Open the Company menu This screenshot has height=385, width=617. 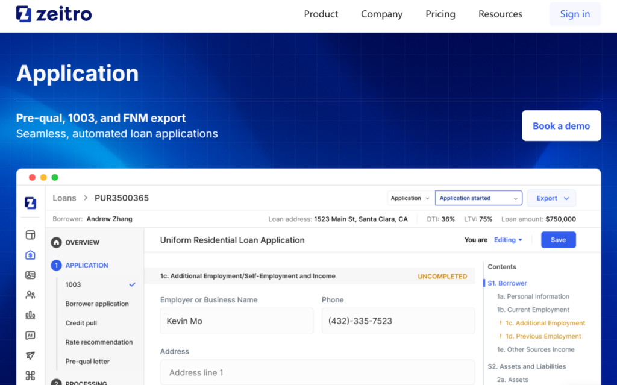[x=381, y=14]
